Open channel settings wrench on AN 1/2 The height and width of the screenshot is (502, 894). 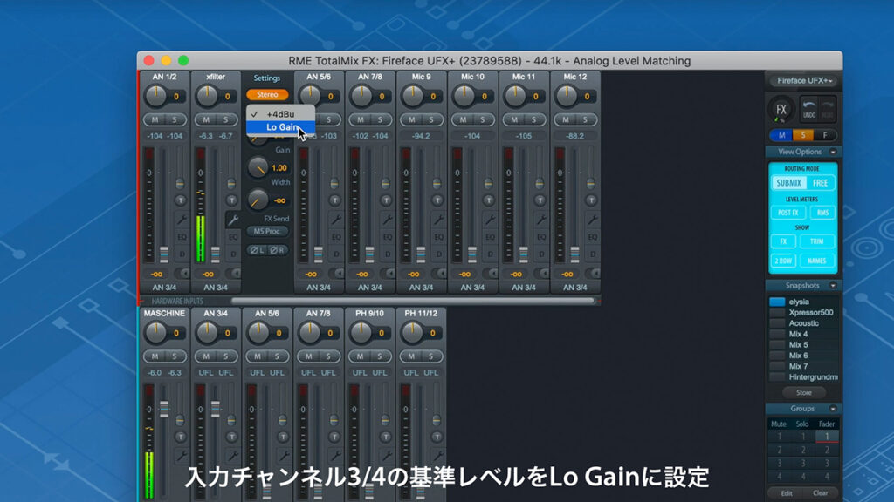[x=183, y=219]
